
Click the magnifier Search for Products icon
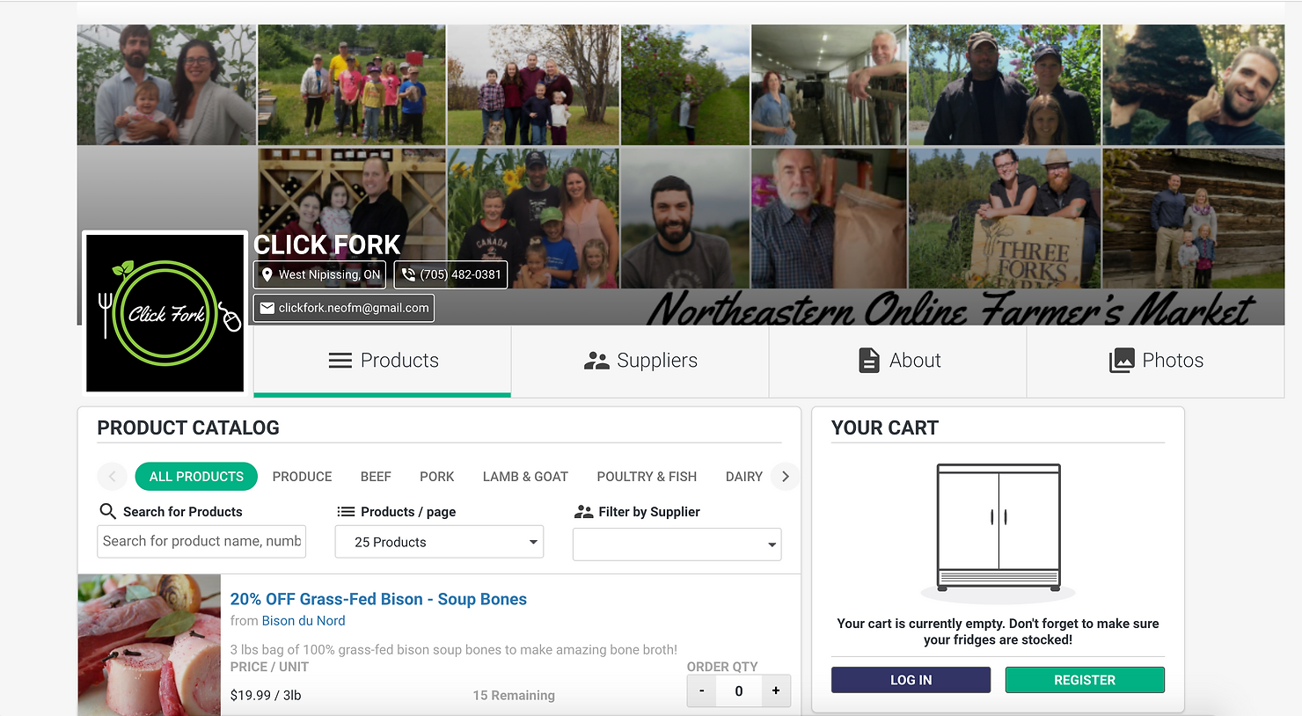107,511
